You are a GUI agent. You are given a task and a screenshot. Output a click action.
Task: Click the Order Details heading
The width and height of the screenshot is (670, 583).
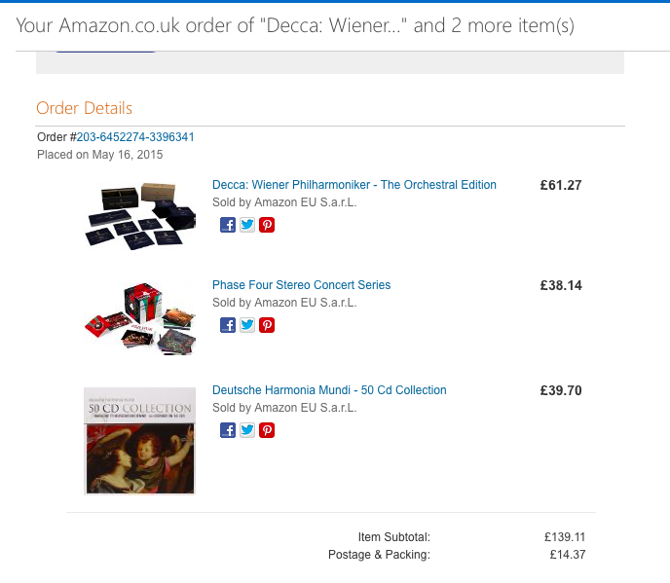coord(84,108)
